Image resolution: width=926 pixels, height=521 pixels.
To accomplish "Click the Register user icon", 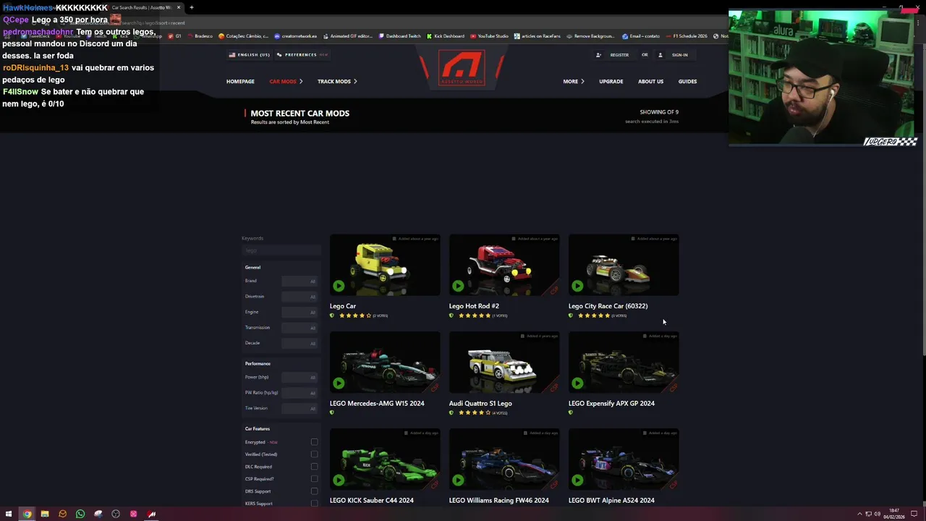I will (x=598, y=55).
